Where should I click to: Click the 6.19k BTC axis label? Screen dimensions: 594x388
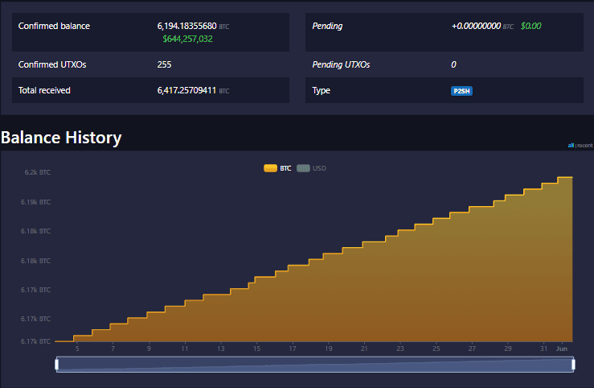coord(35,202)
